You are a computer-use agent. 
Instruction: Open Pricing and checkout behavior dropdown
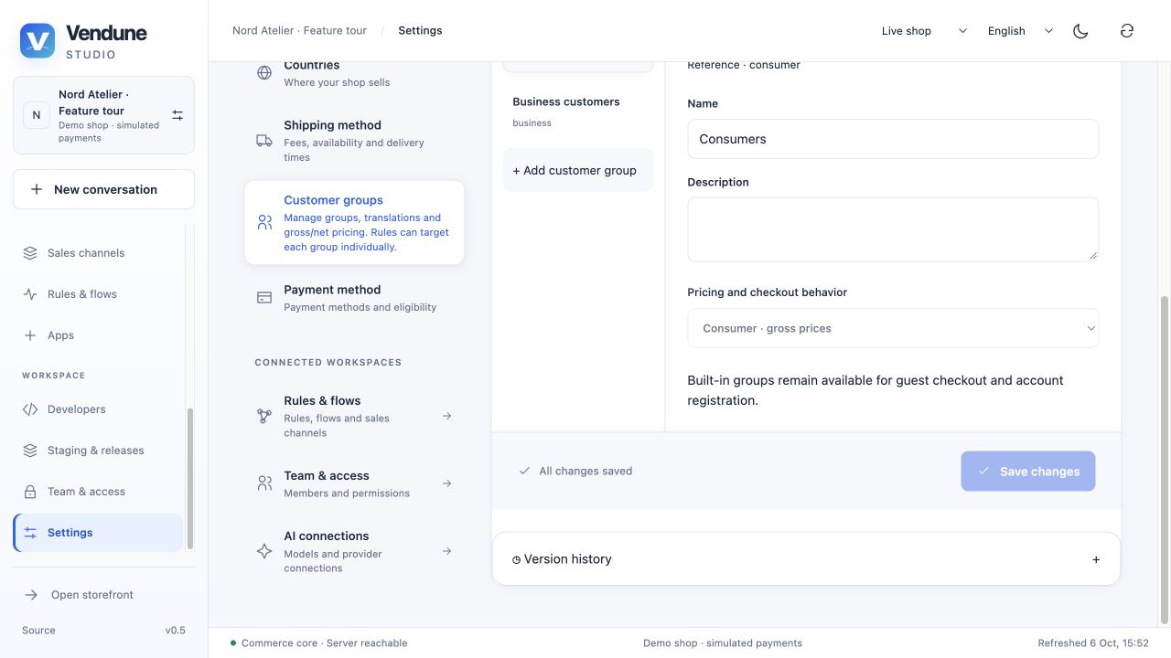893,328
